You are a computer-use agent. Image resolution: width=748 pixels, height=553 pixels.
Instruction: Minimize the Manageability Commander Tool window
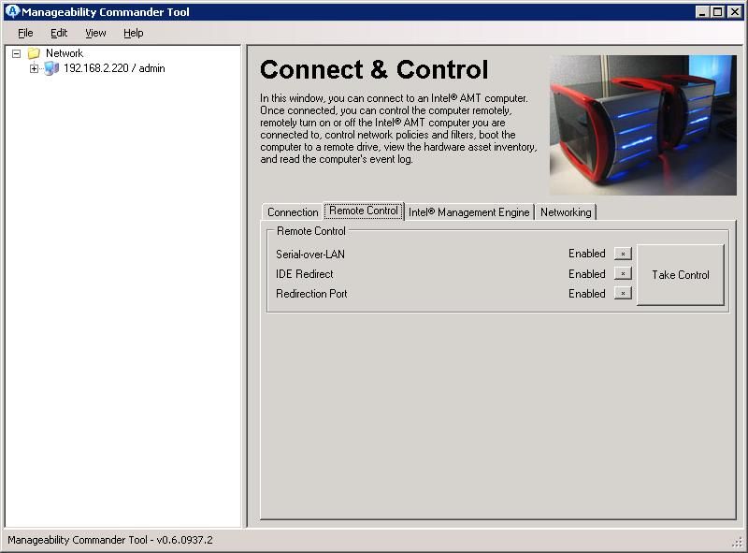pos(701,12)
